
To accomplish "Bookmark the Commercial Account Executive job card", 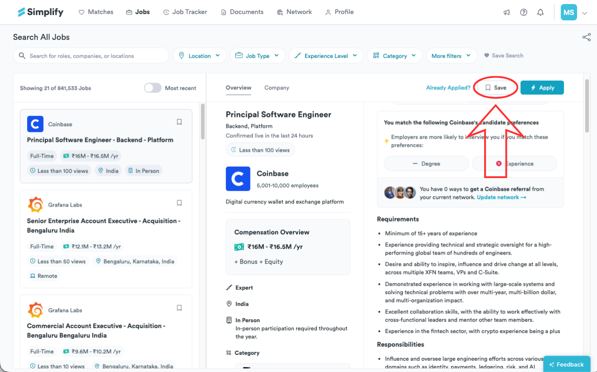I will click(x=179, y=308).
